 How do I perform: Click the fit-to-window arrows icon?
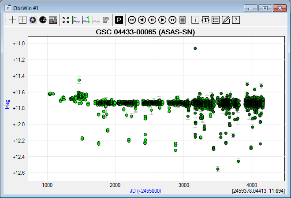click(x=66, y=20)
